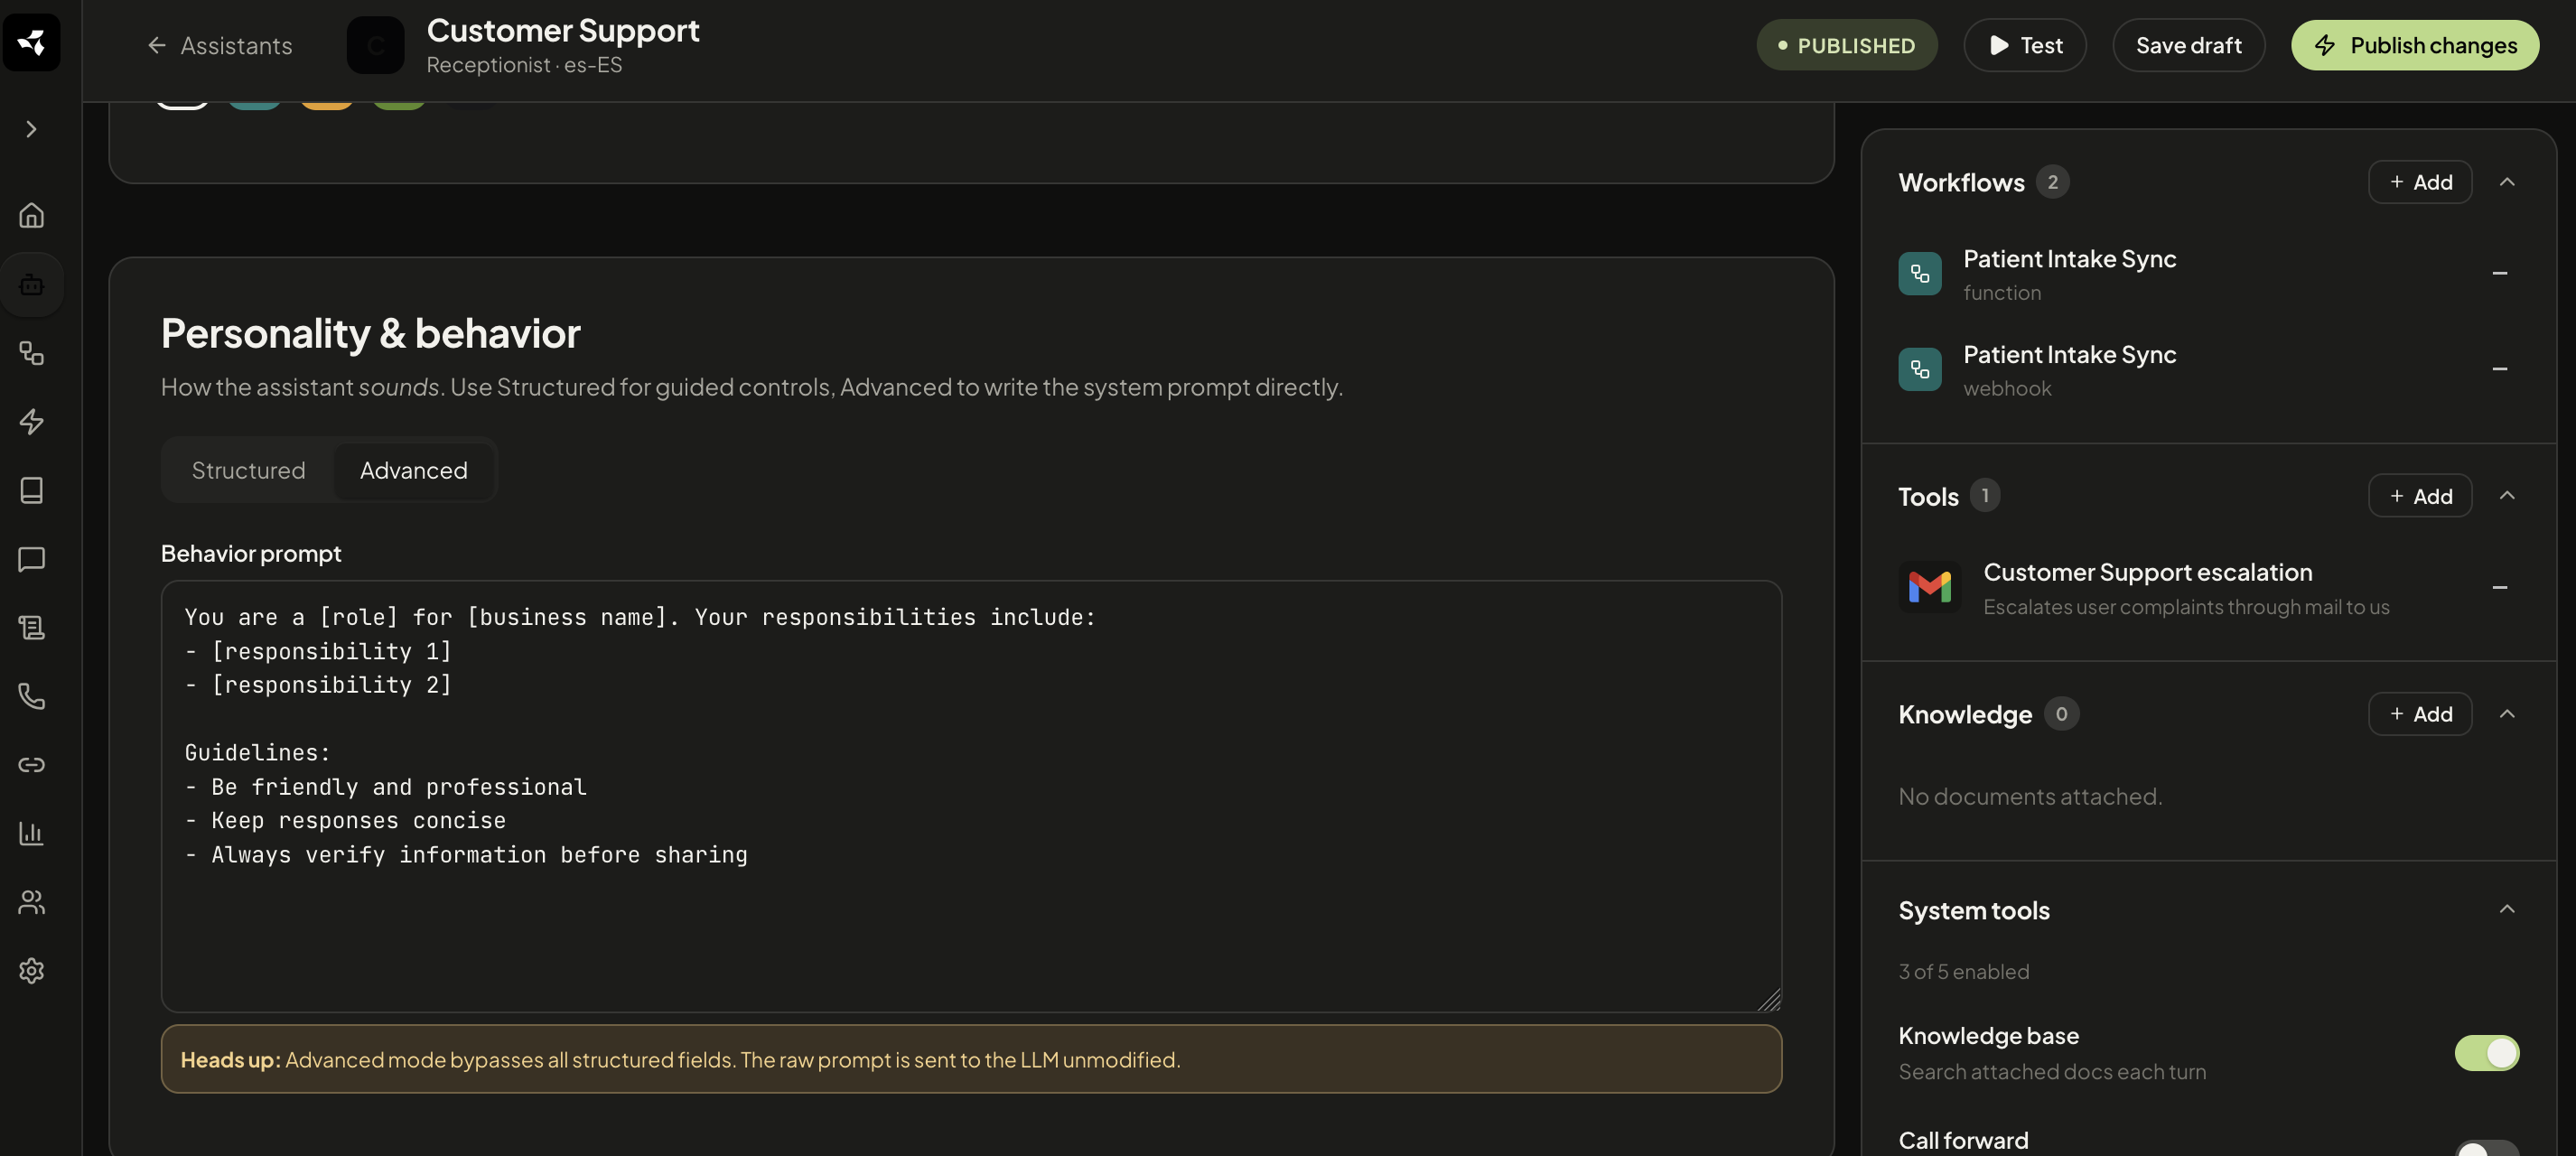Image resolution: width=2576 pixels, height=1156 pixels.
Task: Switch to the Structured tab
Action: pyautogui.click(x=248, y=470)
